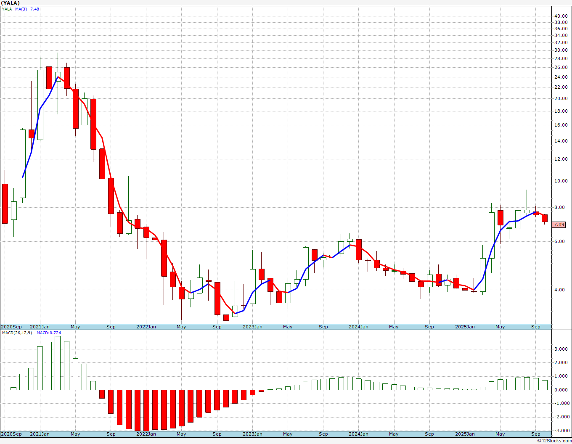Select the 7.48 moving average value
Image resolution: width=572 pixels, height=444 pixels.
[x=34, y=9]
